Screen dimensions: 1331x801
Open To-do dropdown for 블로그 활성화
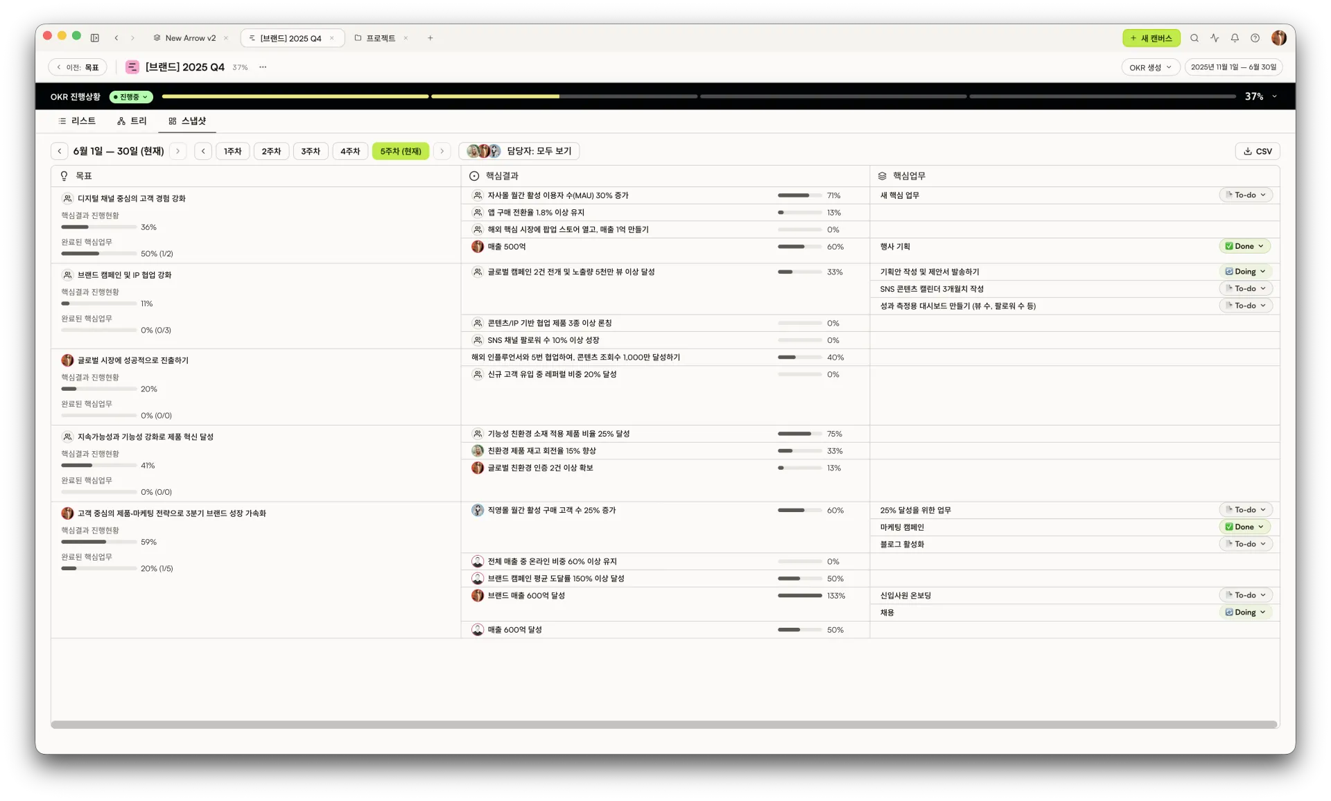tap(1246, 545)
